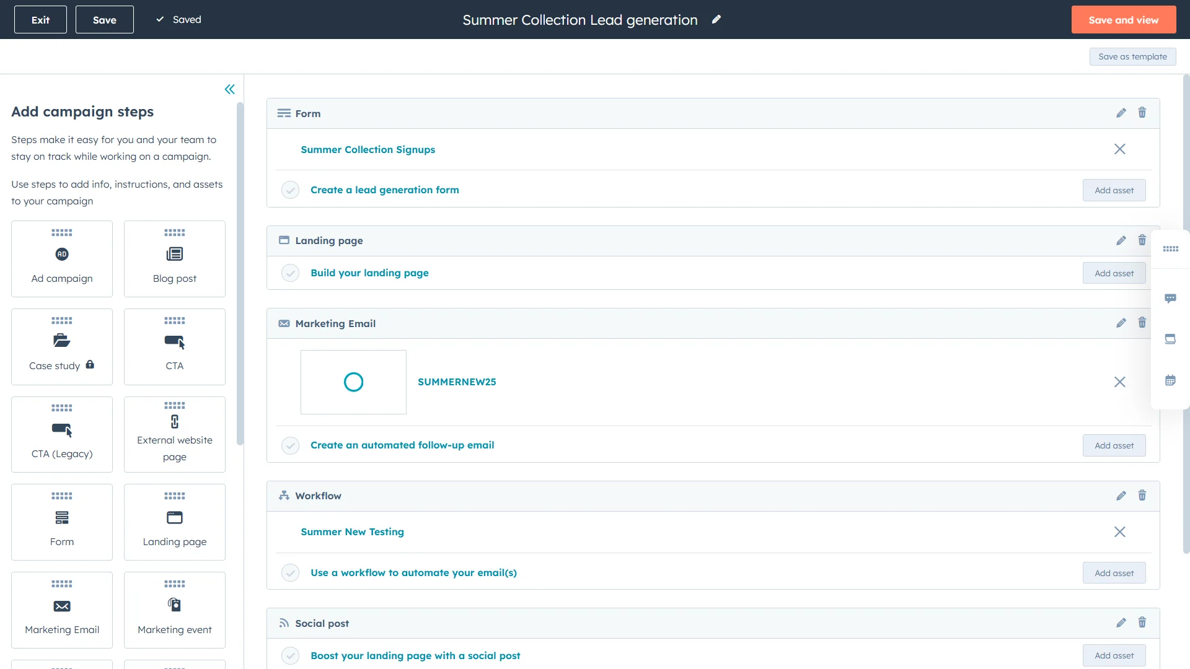This screenshot has width=1190, height=669.
Task: Edit the Marketing Email section via its pencil icon
Action: [1121, 323]
